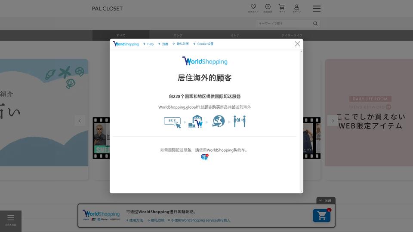Collapse the bottom bar with 关闭
Screen dimensions: 413x232
(x=326, y=201)
